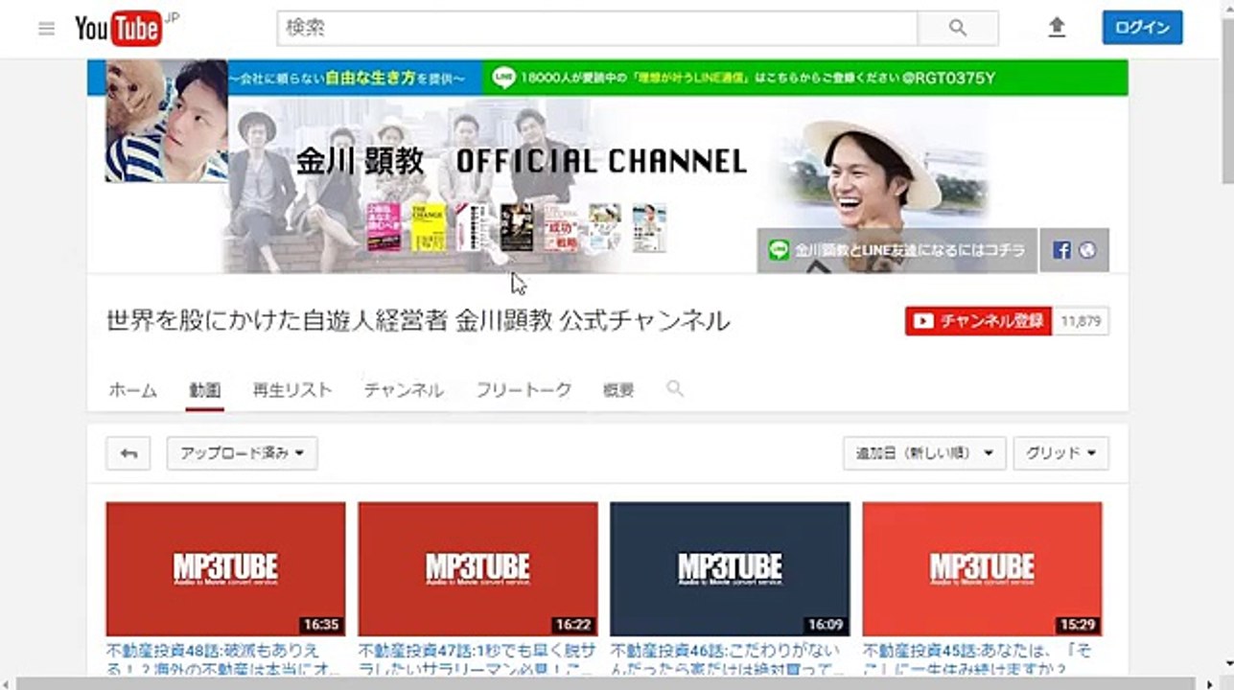
Task: Open the channel's Facebook link icon
Action: pos(1061,250)
